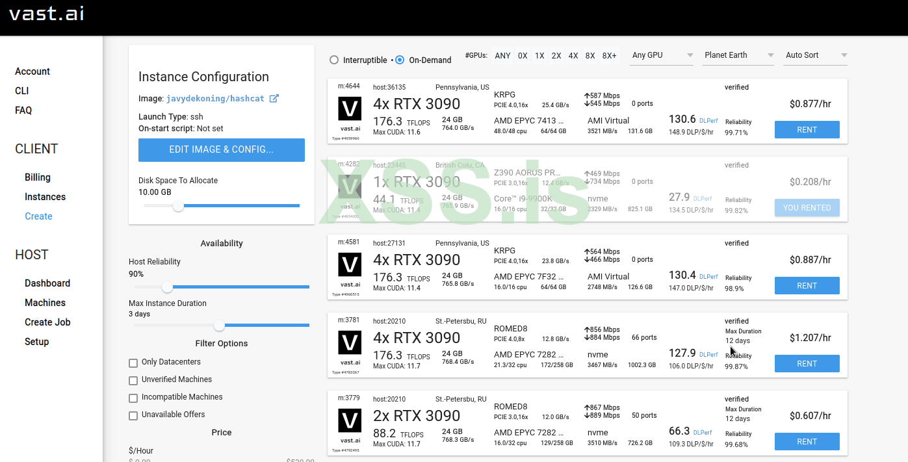Rent the $0.607/hr 2x RTX 3090
The height and width of the screenshot is (462, 908).
click(x=807, y=441)
